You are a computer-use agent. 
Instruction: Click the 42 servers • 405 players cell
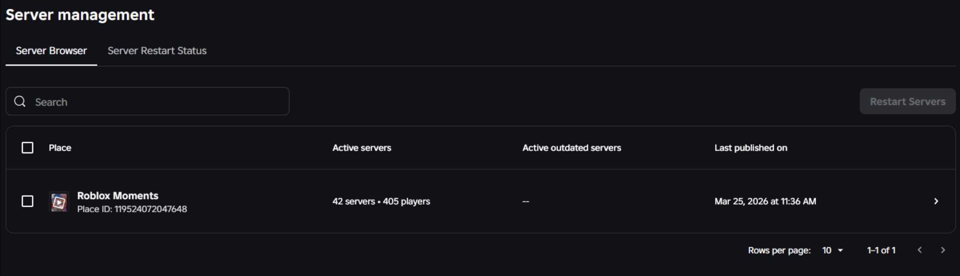click(381, 201)
